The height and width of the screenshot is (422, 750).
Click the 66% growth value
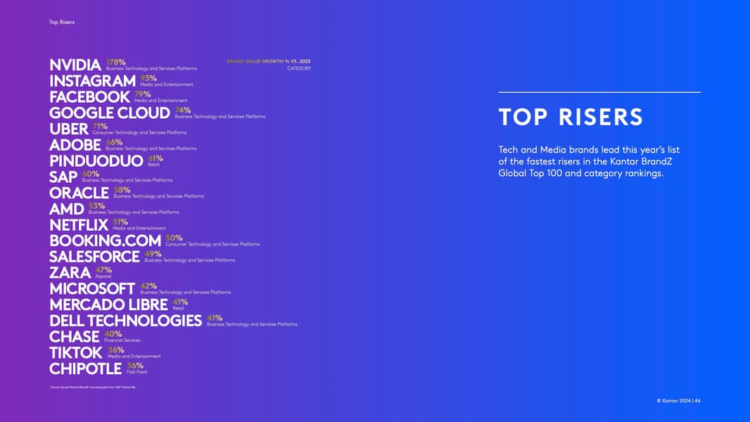[114, 142]
